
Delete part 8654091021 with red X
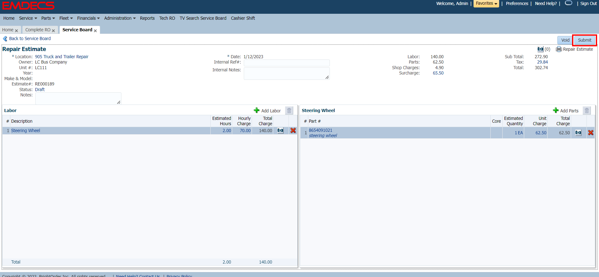(591, 133)
